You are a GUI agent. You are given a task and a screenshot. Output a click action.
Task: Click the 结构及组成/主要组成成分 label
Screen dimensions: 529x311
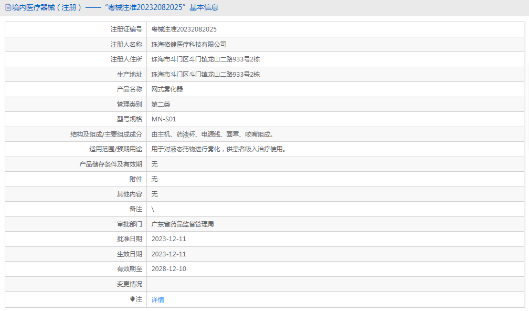point(106,134)
